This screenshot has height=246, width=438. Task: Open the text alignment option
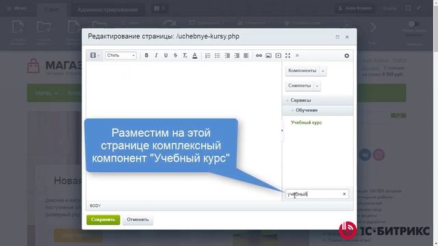[x=246, y=55]
